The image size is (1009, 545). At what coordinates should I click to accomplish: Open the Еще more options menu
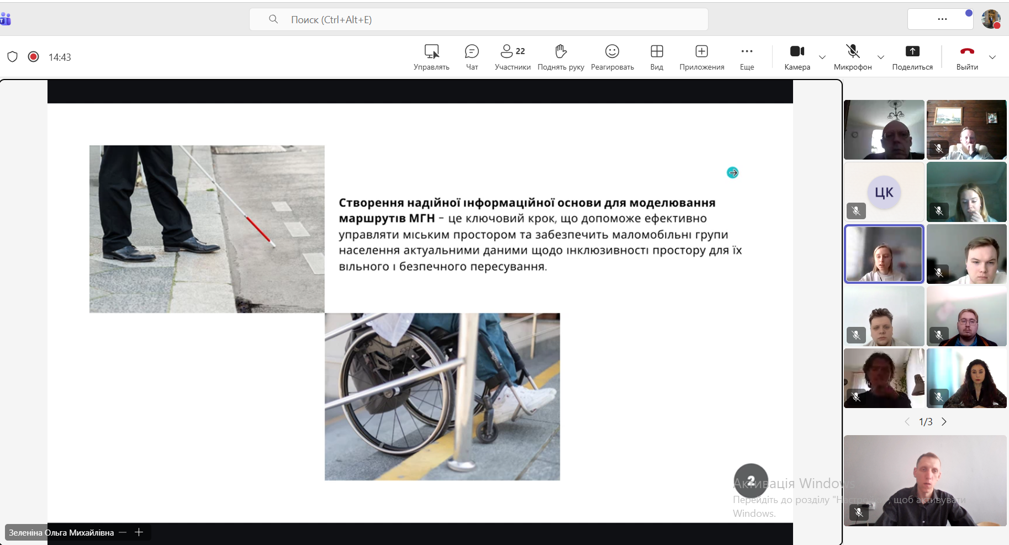(747, 57)
